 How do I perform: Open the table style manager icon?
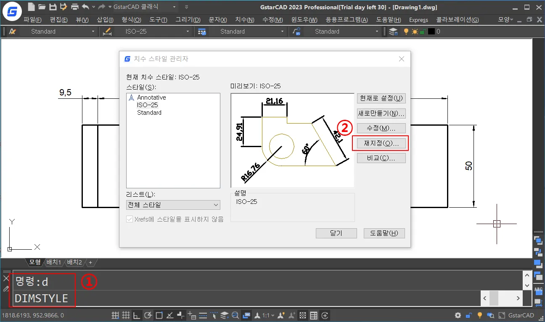[x=202, y=32]
